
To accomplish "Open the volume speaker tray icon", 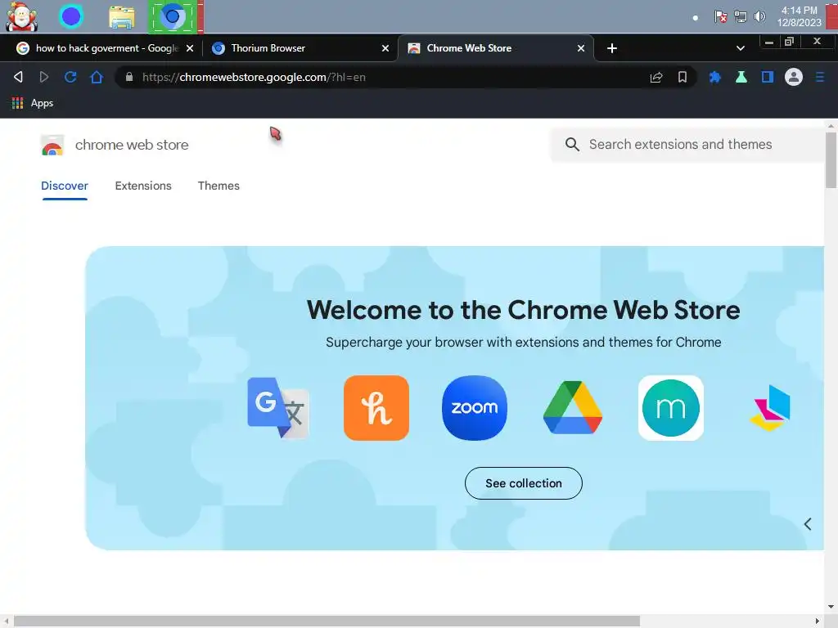I will tap(759, 16).
